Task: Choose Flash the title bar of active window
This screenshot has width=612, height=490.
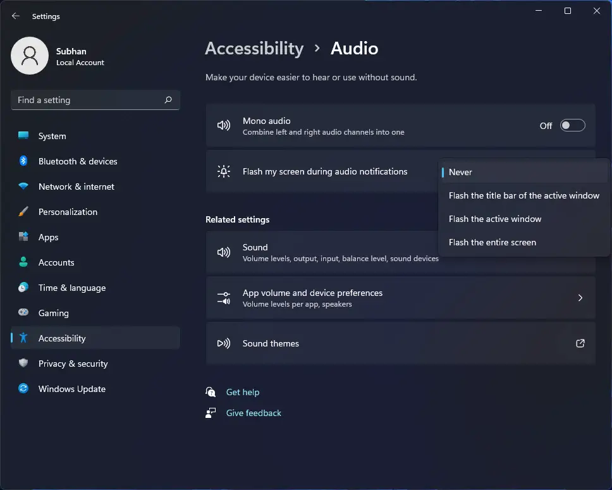Action: [x=523, y=195]
